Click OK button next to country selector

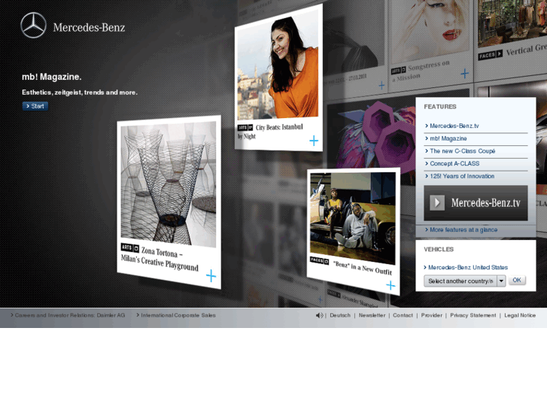(517, 280)
